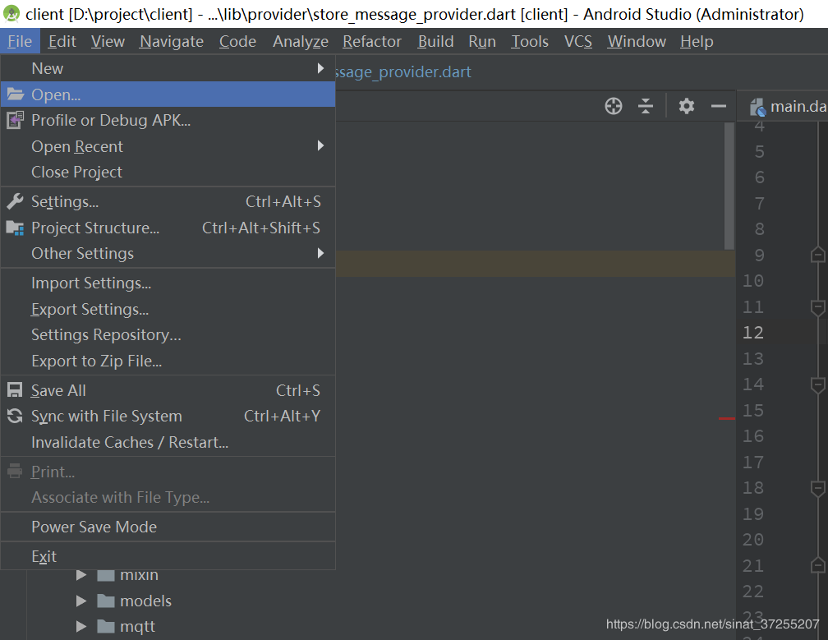Click the Project Structure icon
This screenshot has height=640, width=828.
pos(16,228)
